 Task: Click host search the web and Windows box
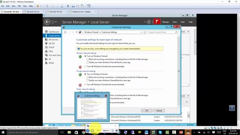coord(32,132)
